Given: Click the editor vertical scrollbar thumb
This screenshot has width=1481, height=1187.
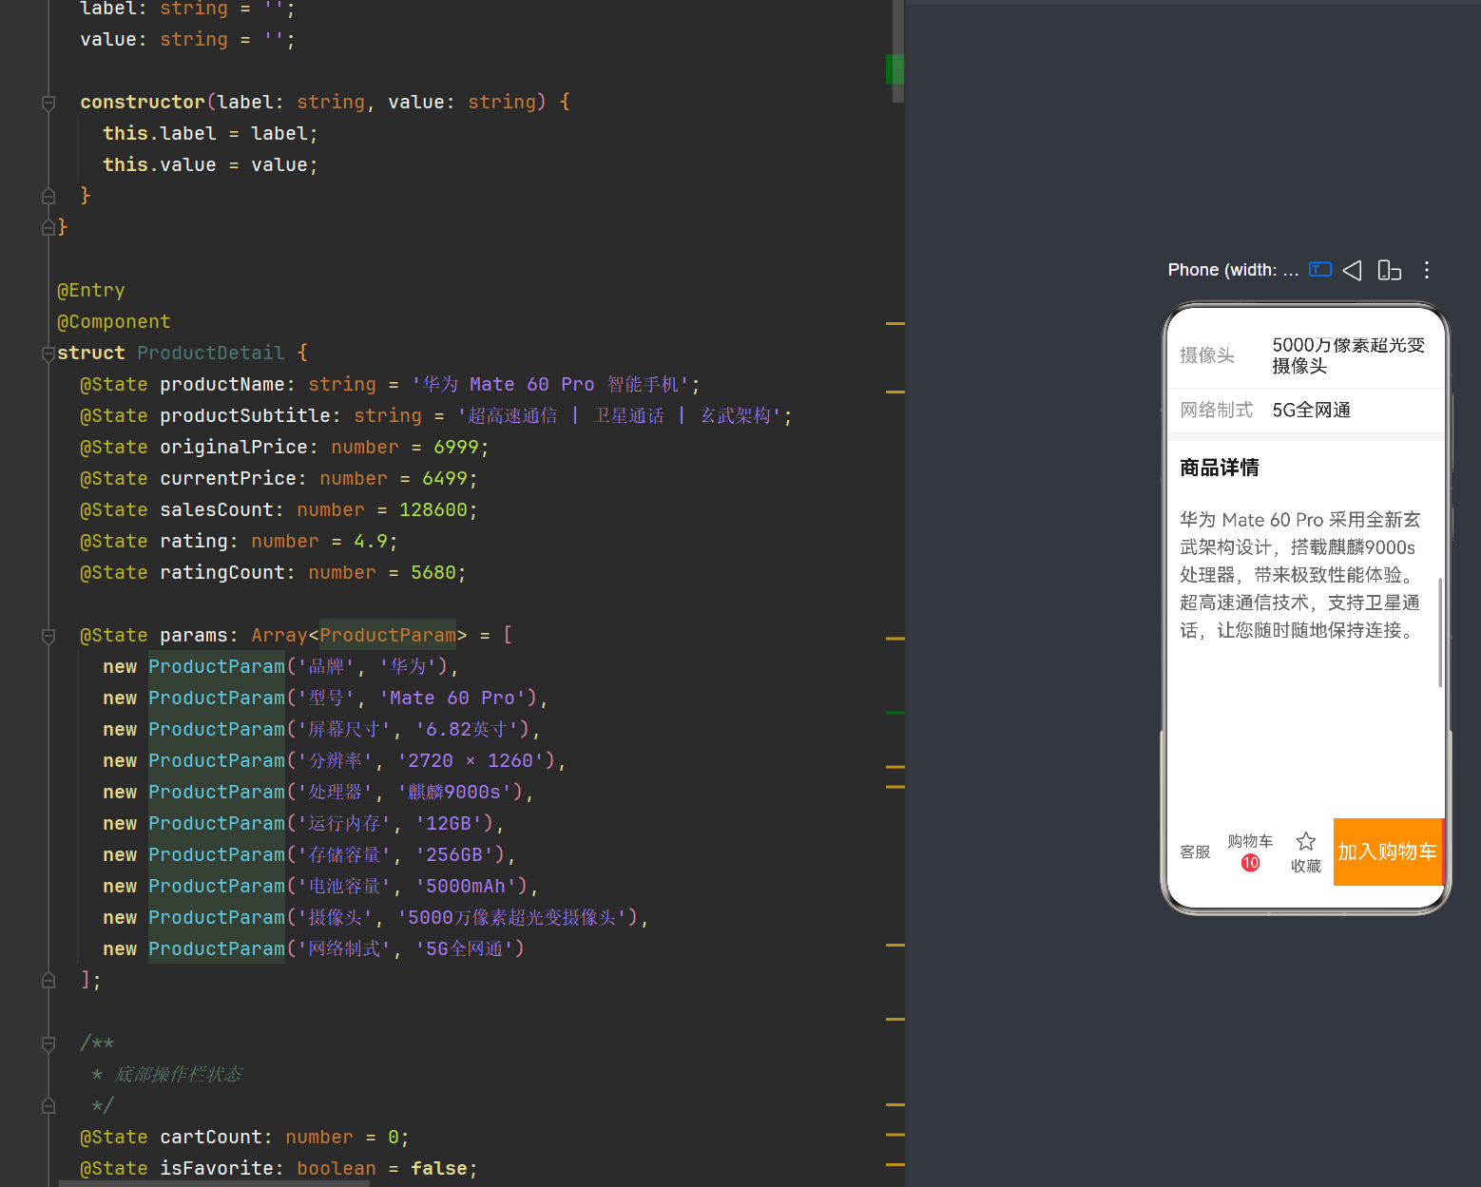Looking at the screenshot, I should click(898, 51).
